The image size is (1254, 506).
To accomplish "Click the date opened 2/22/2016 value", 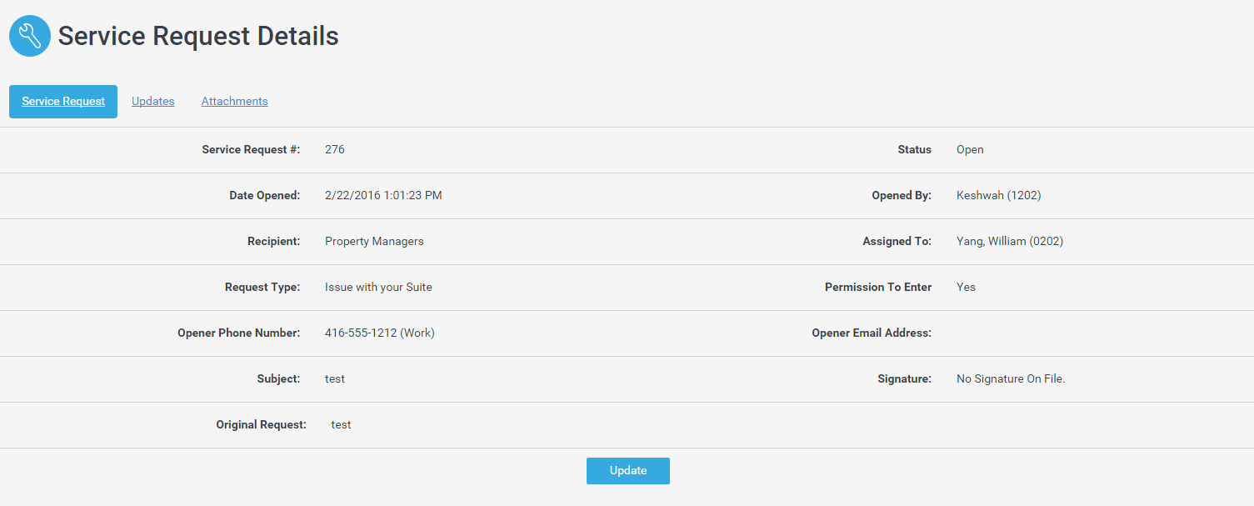I will pos(383,196).
